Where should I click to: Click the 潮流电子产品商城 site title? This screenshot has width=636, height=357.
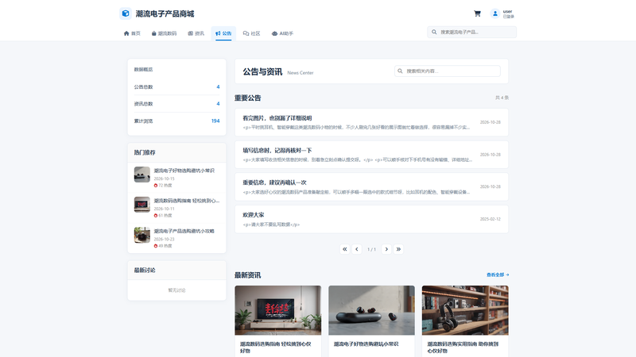165,13
